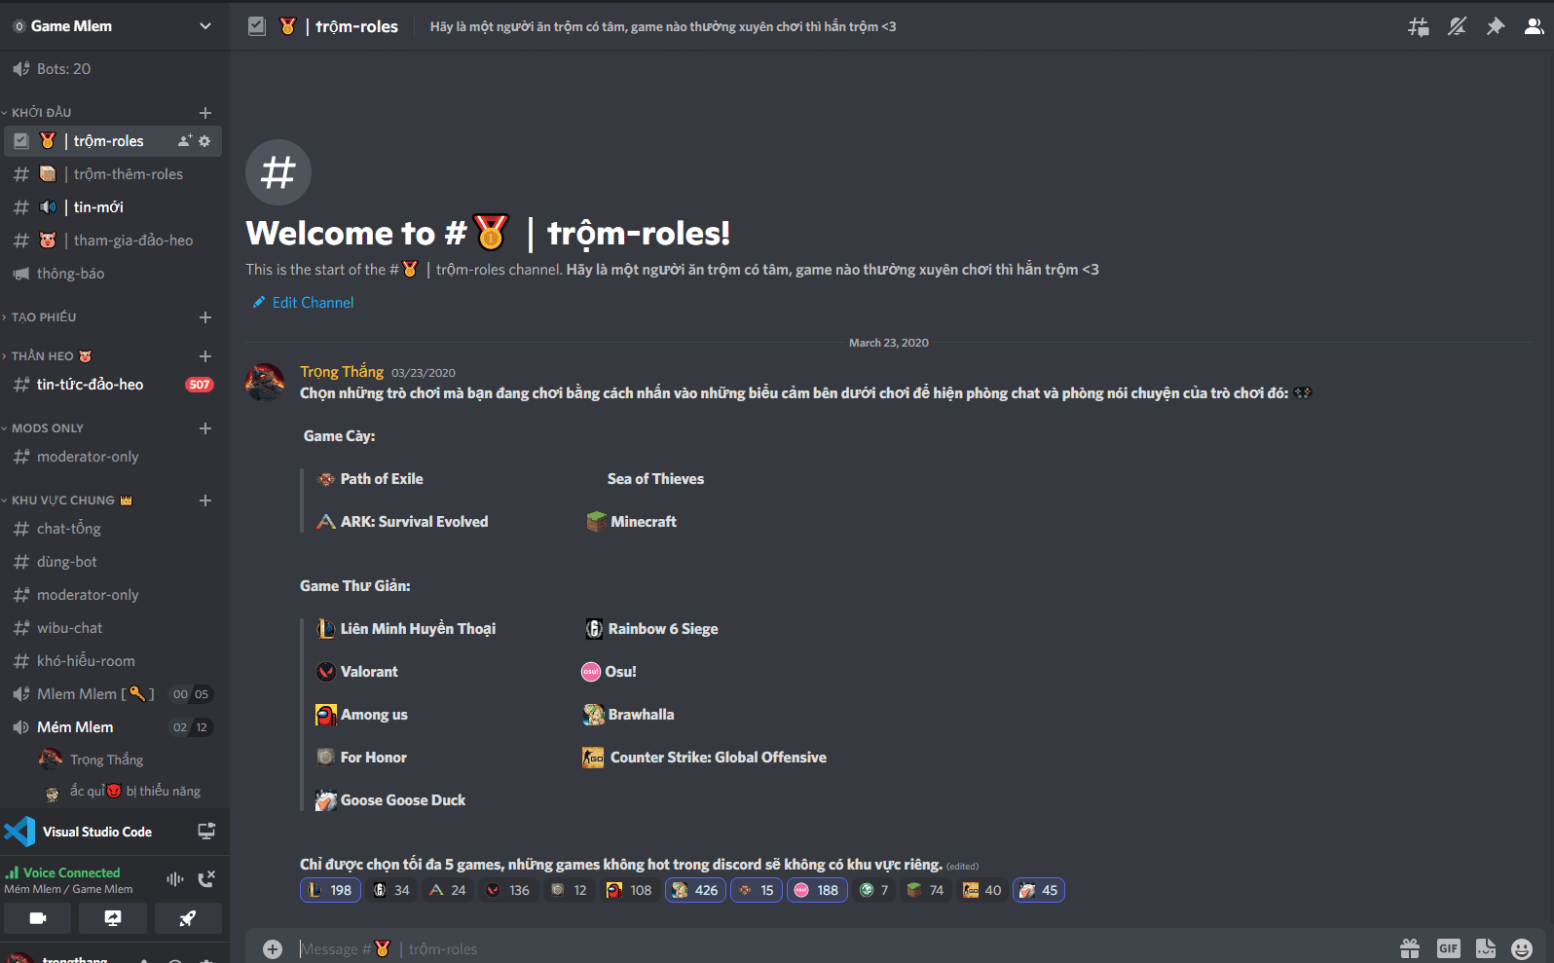
Task: Open the Threads icon in header
Action: (x=1419, y=26)
